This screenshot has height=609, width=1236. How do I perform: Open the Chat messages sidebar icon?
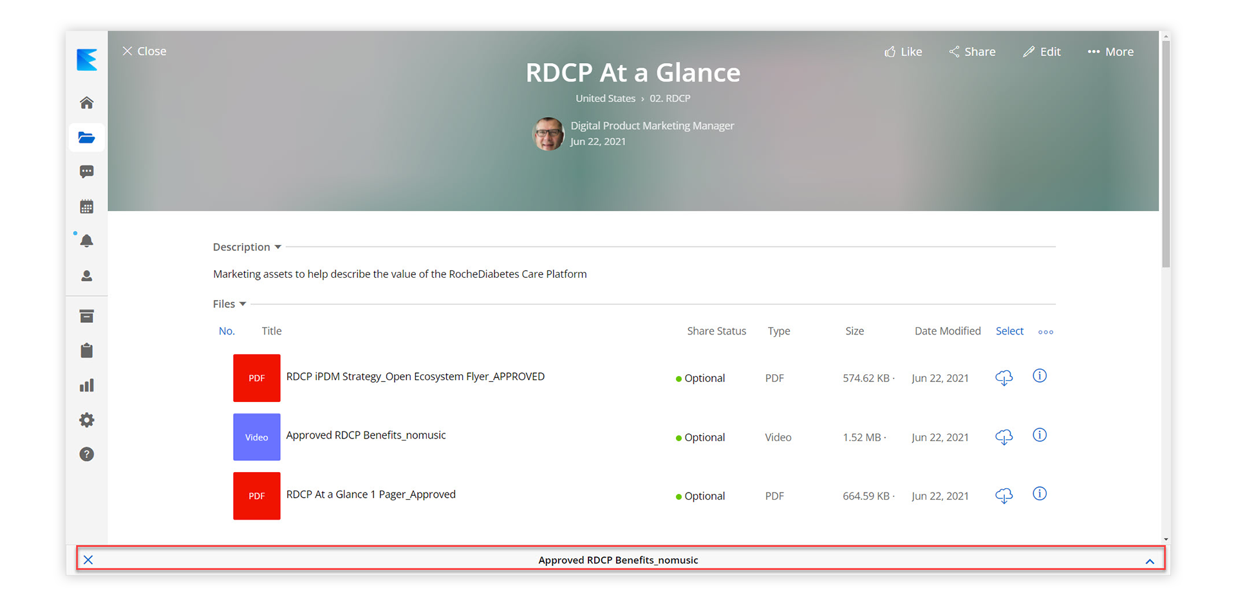[x=86, y=172]
